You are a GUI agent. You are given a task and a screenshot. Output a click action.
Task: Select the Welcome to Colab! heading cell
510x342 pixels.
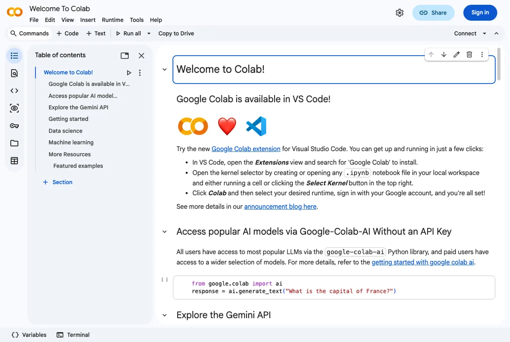(334, 70)
